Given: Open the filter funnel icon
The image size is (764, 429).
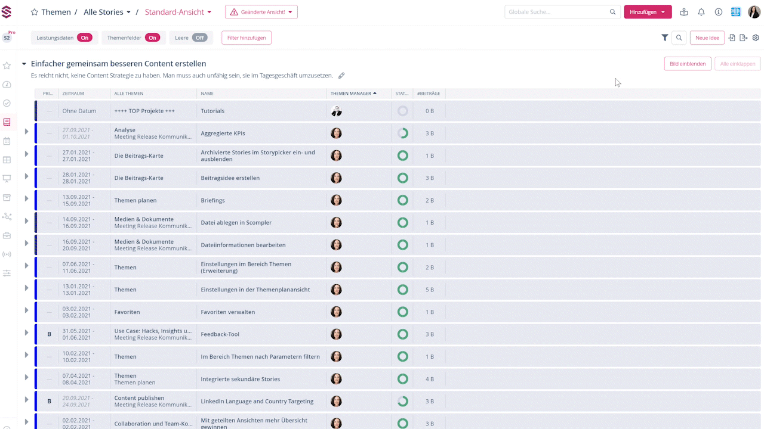Looking at the screenshot, I should coord(665,38).
